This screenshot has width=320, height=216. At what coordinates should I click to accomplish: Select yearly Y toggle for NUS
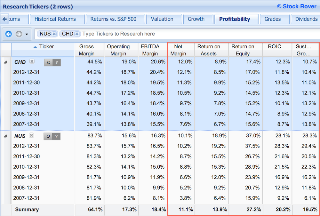pos(56,136)
